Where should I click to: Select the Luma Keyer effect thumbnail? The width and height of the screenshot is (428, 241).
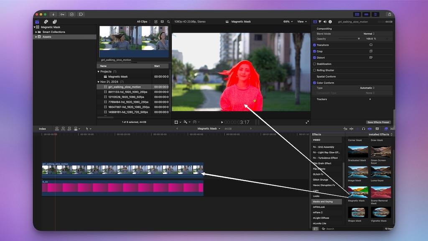pyautogui.click(x=381, y=172)
